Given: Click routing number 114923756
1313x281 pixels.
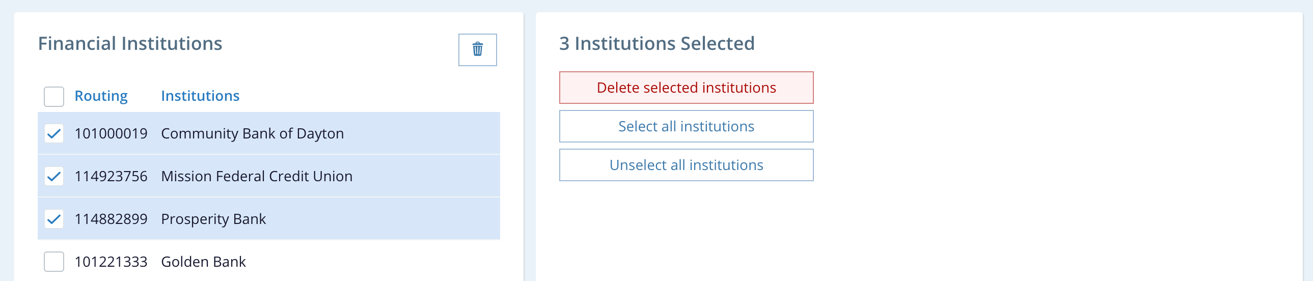Looking at the screenshot, I should click(x=111, y=176).
